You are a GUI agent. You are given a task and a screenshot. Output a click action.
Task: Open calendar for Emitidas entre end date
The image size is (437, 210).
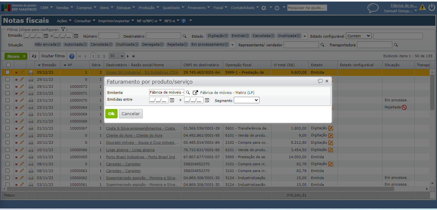[207, 100]
